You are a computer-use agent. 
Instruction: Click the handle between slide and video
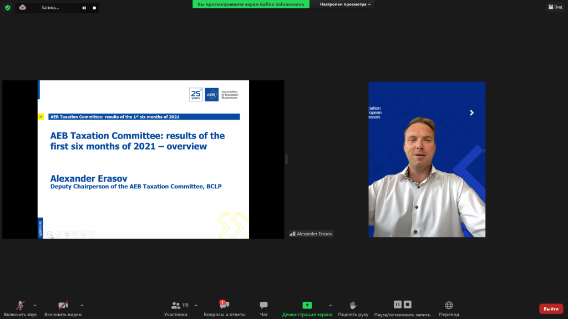(287, 159)
